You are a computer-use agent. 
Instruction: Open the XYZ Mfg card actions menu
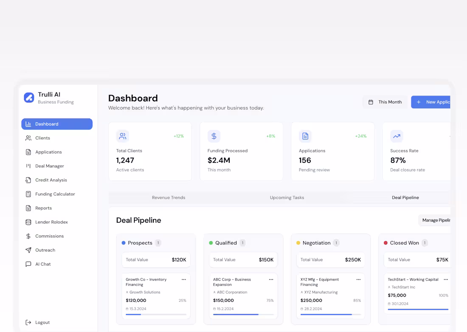pyautogui.click(x=358, y=279)
